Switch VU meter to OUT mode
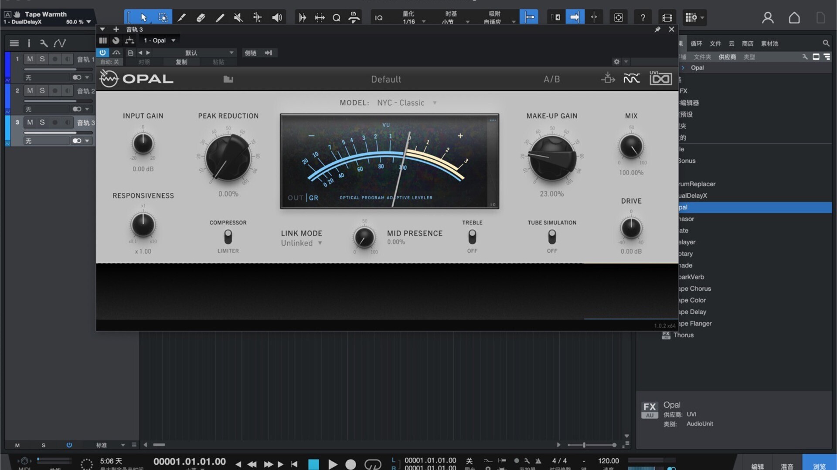Viewport: 837px width, 470px height. (x=296, y=198)
